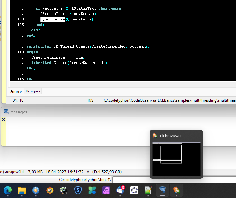Viewport: 236px width, 198px height.
Task: Launch Affinity Photo from the taskbar
Action: [x=106, y=190]
